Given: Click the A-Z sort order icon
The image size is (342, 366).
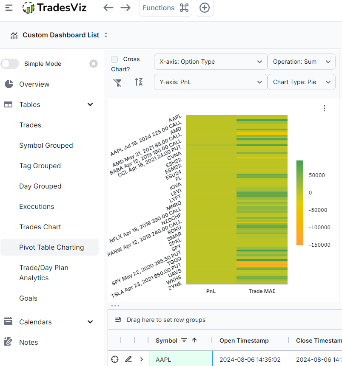Looking at the screenshot, I should pos(139,82).
